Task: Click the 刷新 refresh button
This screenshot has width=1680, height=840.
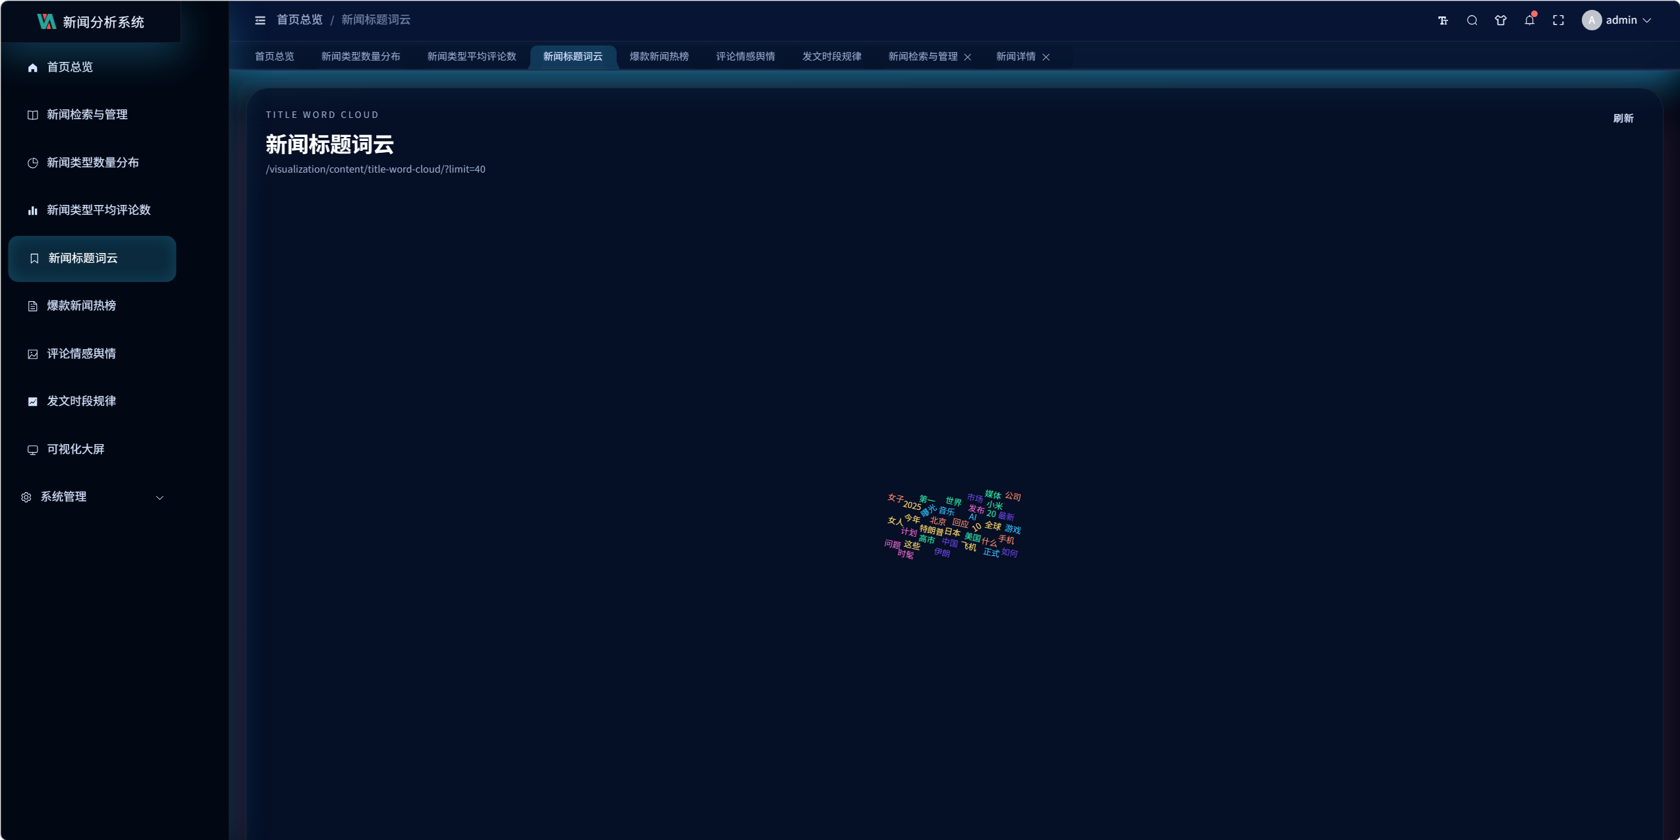Action: pyautogui.click(x=1623, y=119)
